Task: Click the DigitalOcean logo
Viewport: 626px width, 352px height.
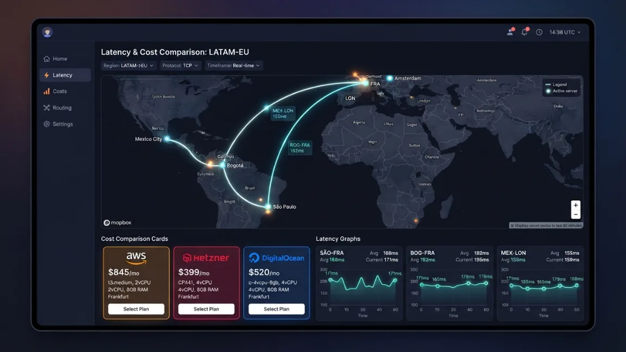Action: 276,258
